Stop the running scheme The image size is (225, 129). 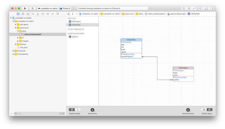33,8
